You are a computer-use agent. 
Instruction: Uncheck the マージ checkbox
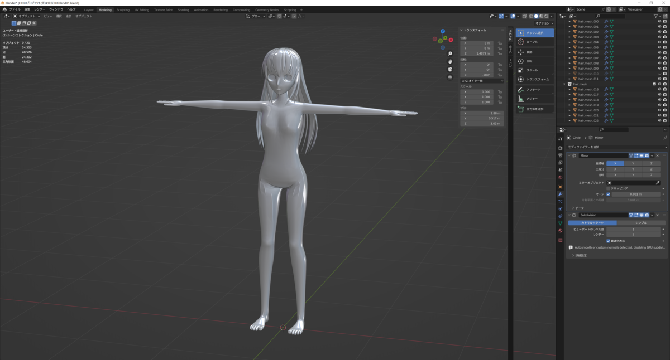pos(608,194)
